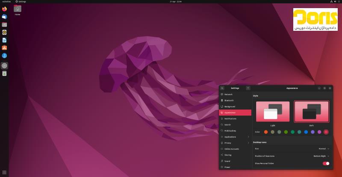Expand the Privacy sidebar entry
The image size is (342, 177).
pyautogui.click(x=235, y=143)
